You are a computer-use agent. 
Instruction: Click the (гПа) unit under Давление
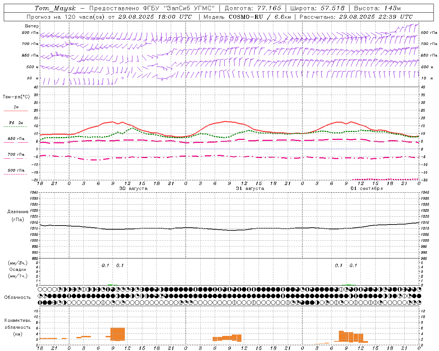(x=18, y=220)
